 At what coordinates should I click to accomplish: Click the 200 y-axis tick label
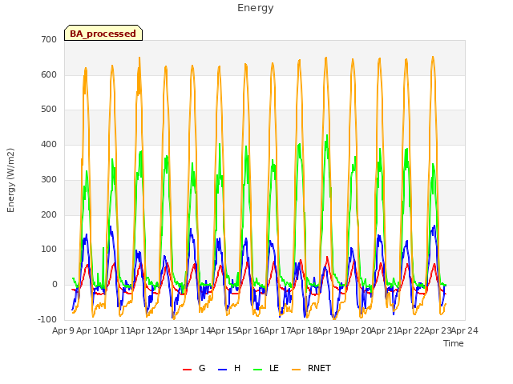[x=49, y=214]
